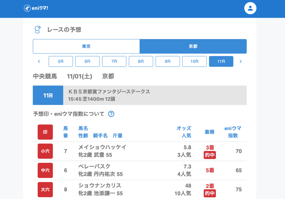Screen dimensions: 285x199
Task: Click the red 印 column header badge
Action: (45, 132)
